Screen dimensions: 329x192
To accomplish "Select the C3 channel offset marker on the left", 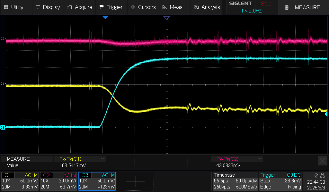I will 3,127.
